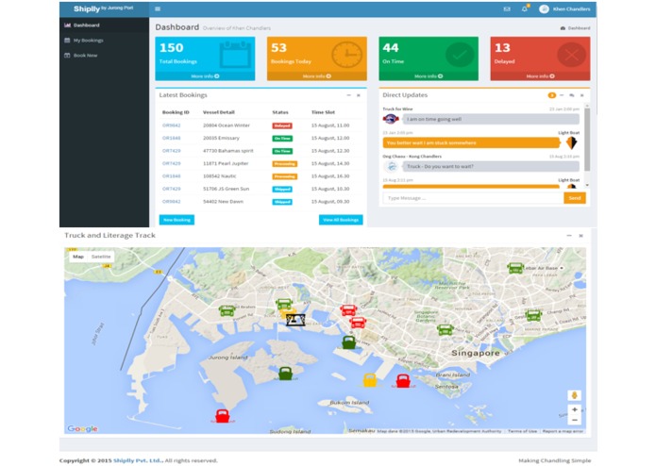
Task: Select the upper red truck marker
Action: 348,310
